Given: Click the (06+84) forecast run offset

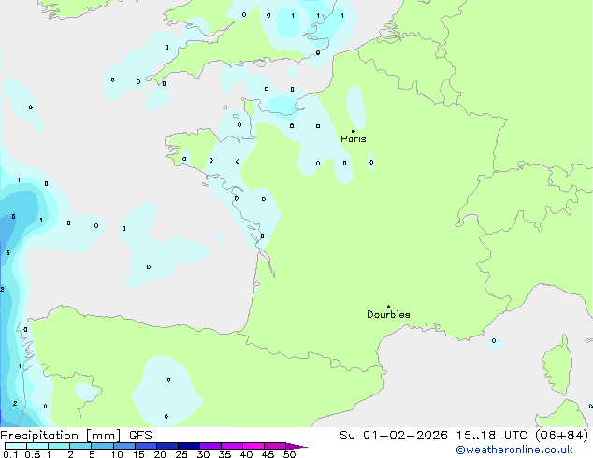Looking at the screenshot, I should click(x=565, y=436).
